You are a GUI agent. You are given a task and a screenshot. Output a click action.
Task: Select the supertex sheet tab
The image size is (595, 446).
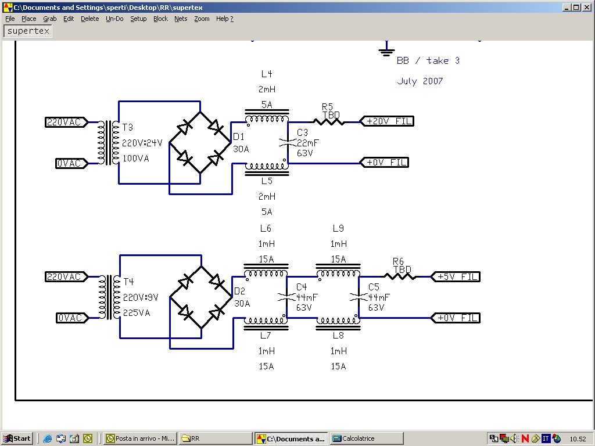28,31
